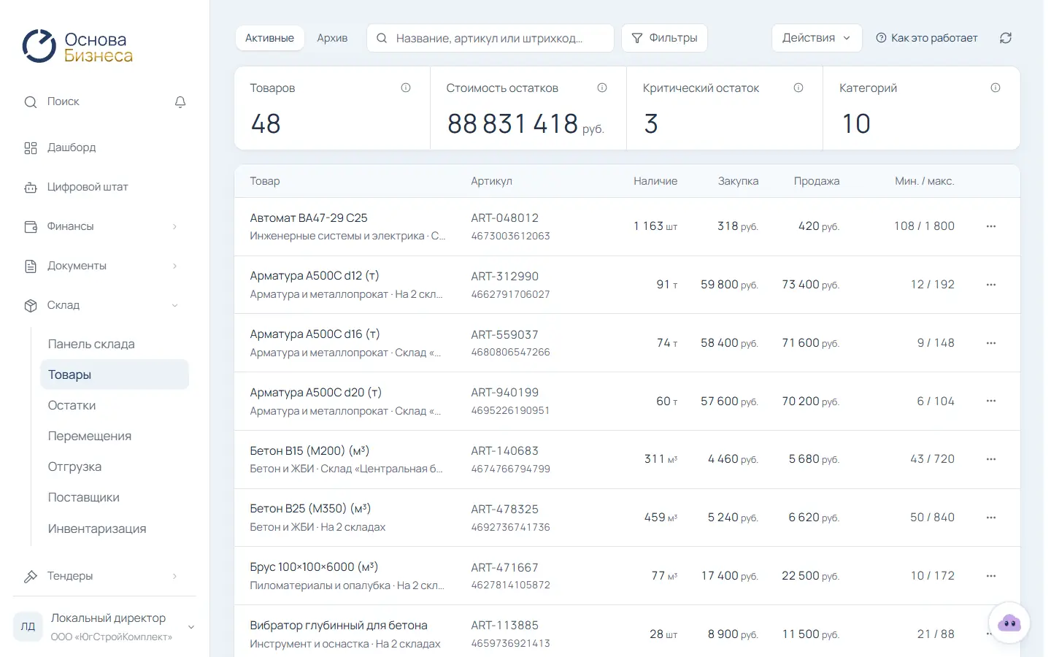Select Товары in the Склад submenu
This screenshot has height=657, width=1051.
115,374
